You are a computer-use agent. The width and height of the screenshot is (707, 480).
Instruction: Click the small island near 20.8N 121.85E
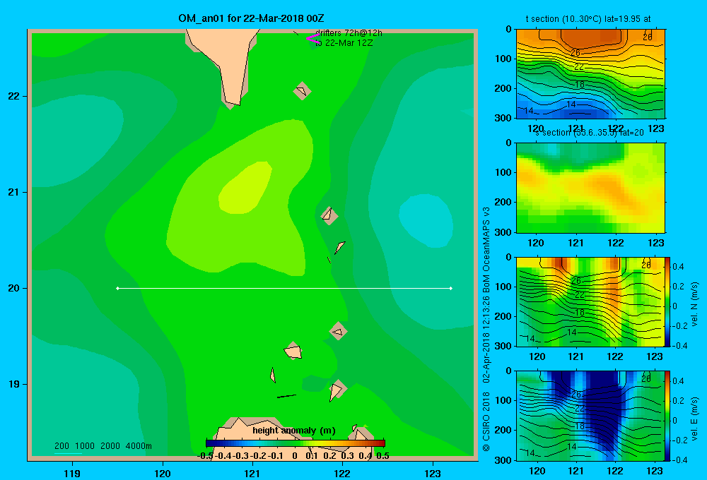tap(329, 216)
